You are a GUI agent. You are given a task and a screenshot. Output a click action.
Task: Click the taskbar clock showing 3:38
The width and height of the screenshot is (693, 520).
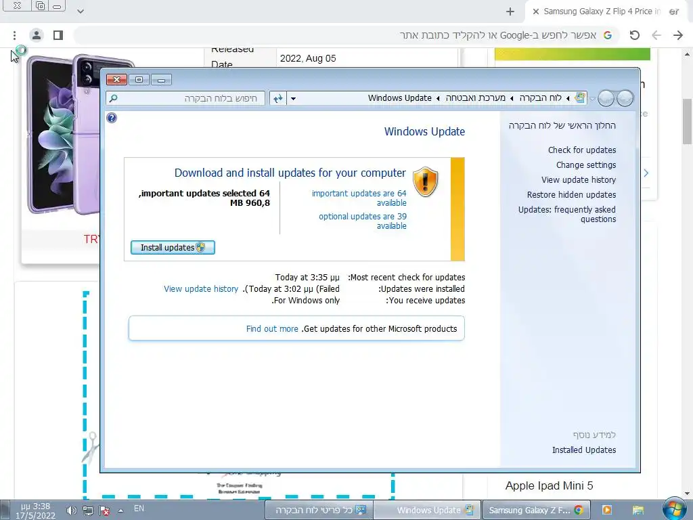(x=35, y=511)
